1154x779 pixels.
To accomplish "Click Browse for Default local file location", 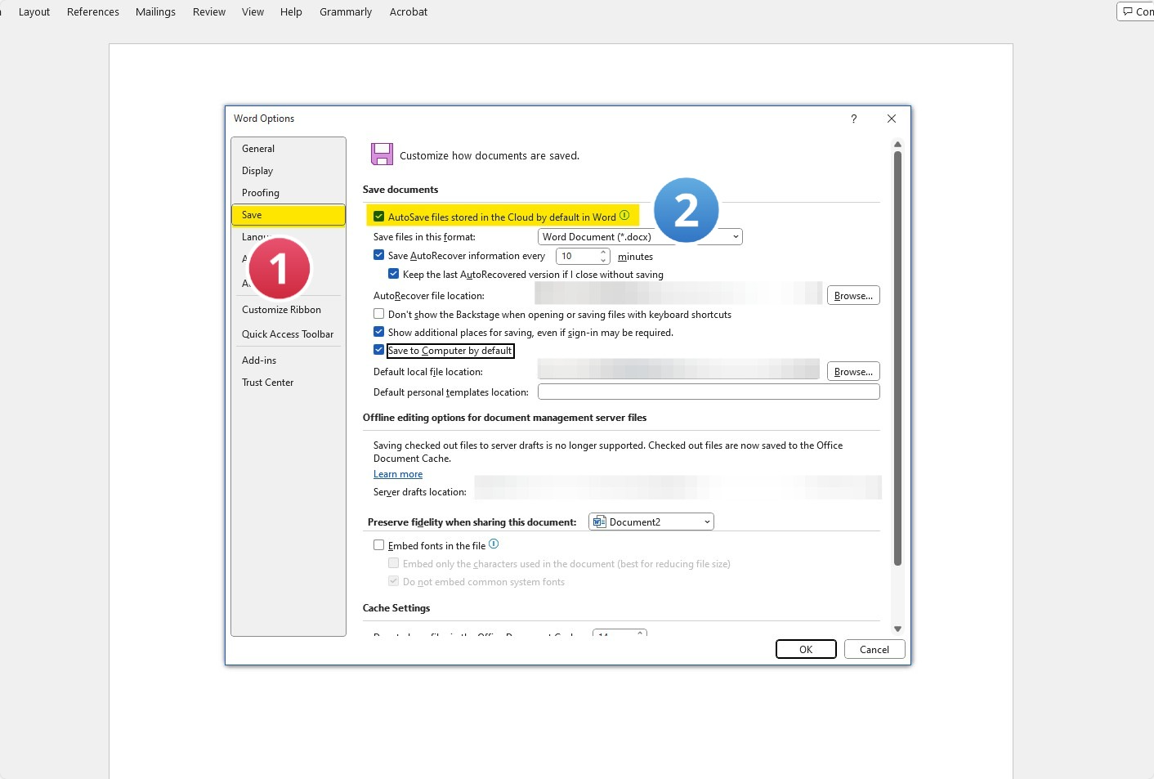I will [853, 372].
